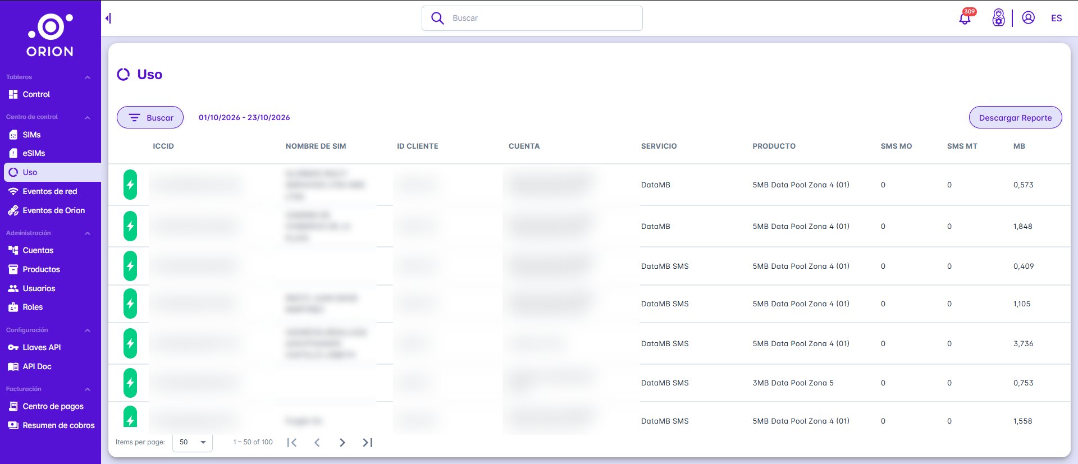This screenshot has width=1078, height=464.
Task: Collapse the Tableros sidebar section
Action: pos(88,77)
